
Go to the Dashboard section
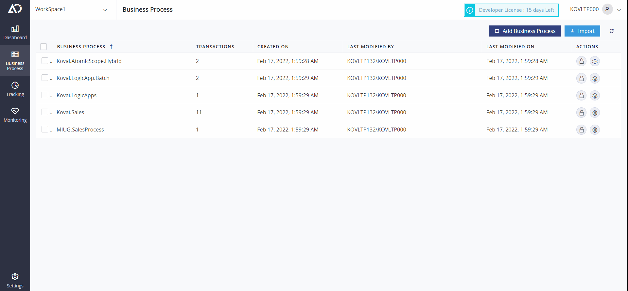coord(15,33)
